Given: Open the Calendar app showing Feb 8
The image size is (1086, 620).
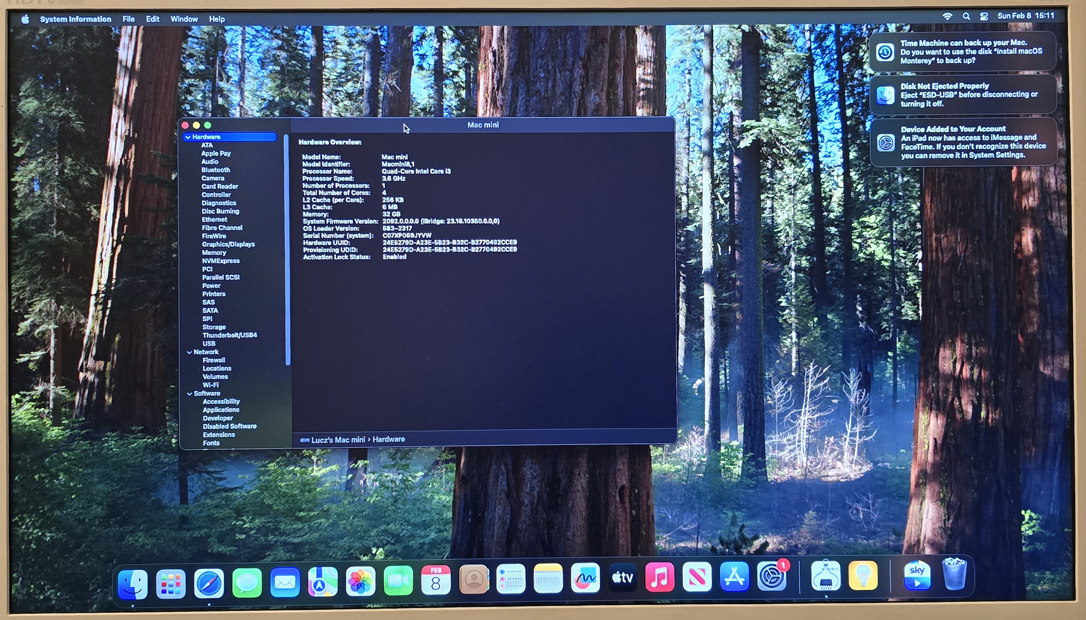Looking at the screenshot, I should point(436,580).
